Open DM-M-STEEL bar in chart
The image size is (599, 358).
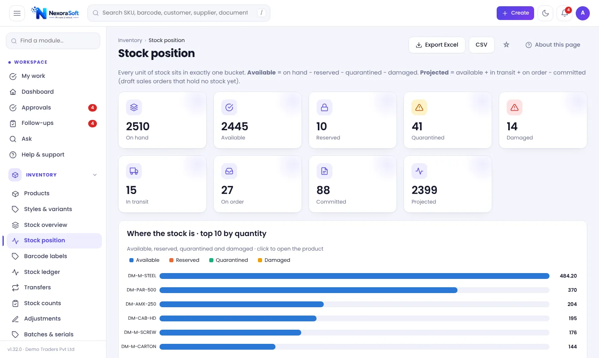coord(354,276)
